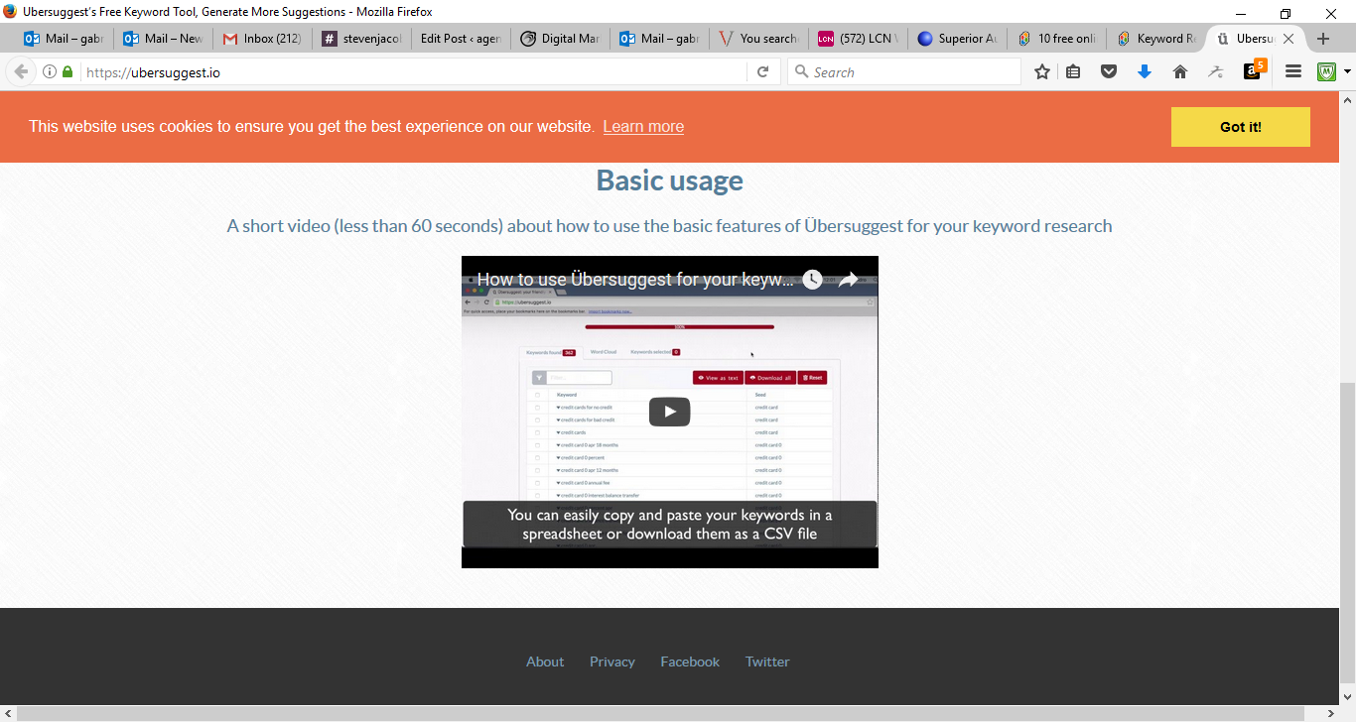Switch to the stevenjacol Slack tab
The image size is (1356, 722).
click(x=361, y=39)
